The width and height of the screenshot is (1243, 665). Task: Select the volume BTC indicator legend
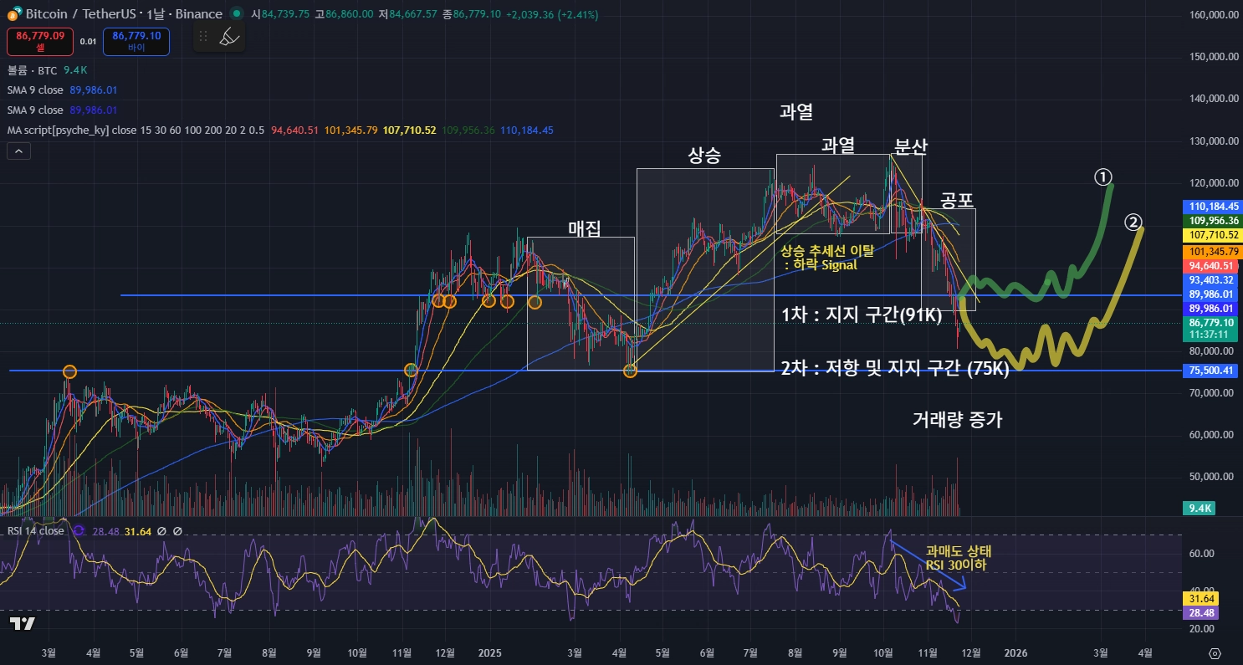(32, 71)
